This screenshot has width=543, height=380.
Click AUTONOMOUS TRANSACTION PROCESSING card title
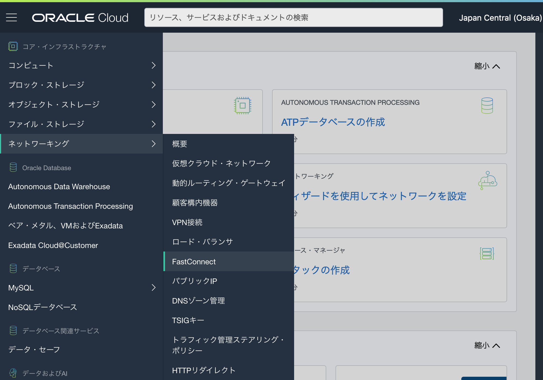coord(350,102)
